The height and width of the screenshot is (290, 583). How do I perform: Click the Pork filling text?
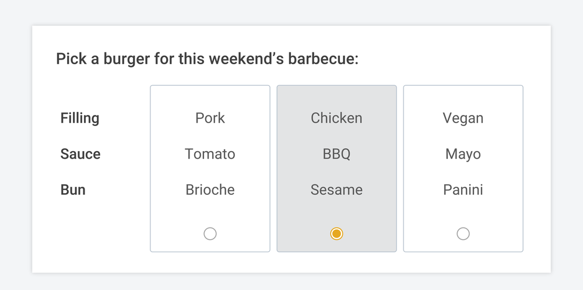[210, 118]
